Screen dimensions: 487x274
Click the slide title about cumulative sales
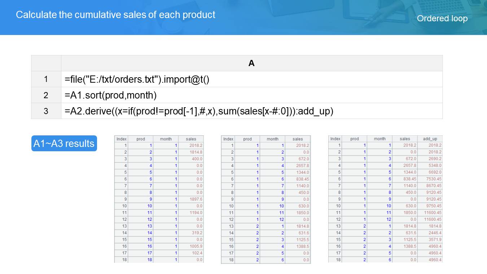click(115, 15)
